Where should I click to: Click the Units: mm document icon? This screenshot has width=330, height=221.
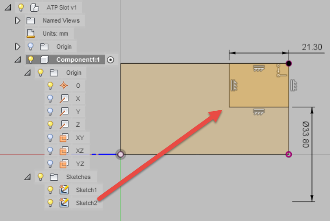click(31, 33)
